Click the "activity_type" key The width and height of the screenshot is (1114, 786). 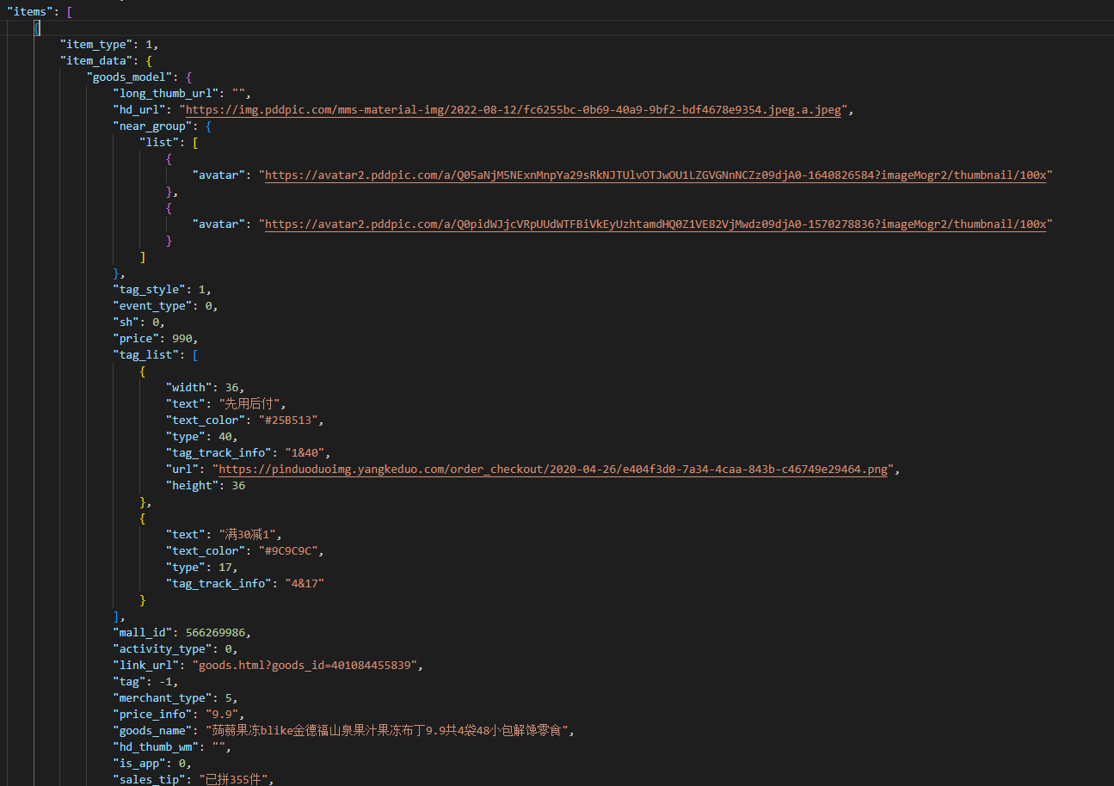point(163,649)
